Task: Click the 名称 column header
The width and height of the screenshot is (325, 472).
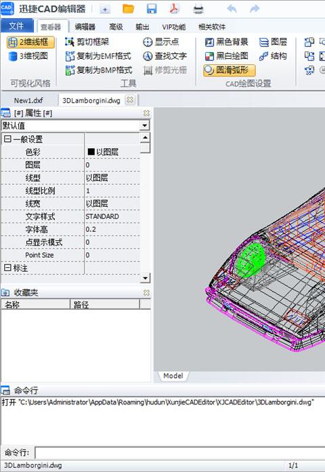Action: pos(36,304)
